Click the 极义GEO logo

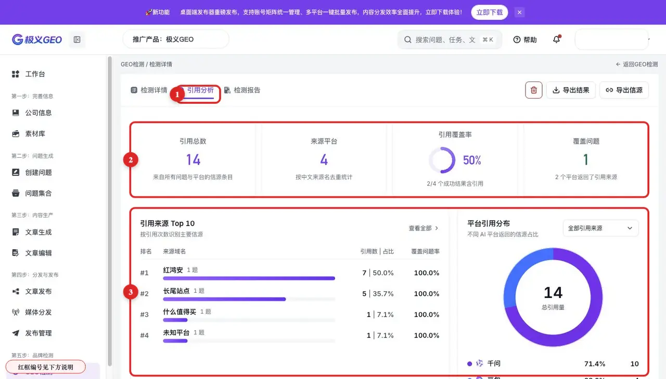[37, 39]
